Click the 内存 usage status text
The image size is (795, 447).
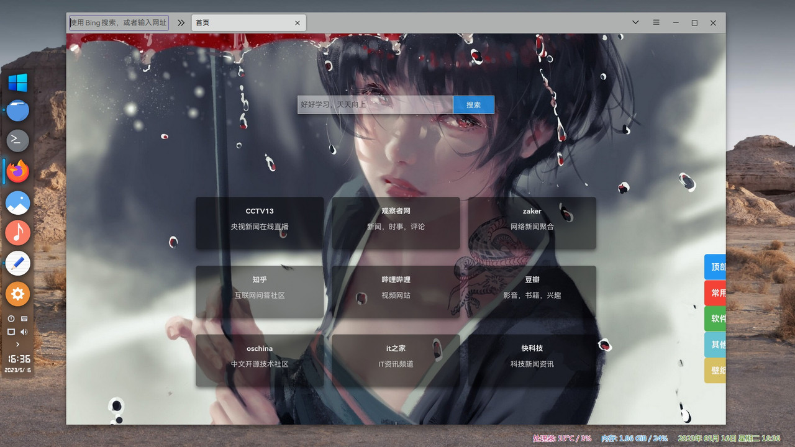coord(634,438)
